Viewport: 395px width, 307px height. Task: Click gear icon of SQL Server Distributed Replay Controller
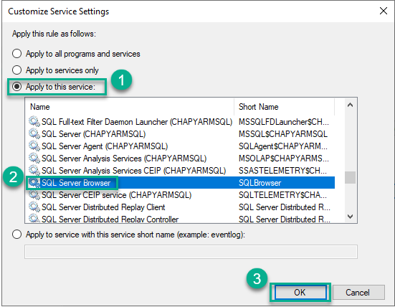(x=34, y=218)
